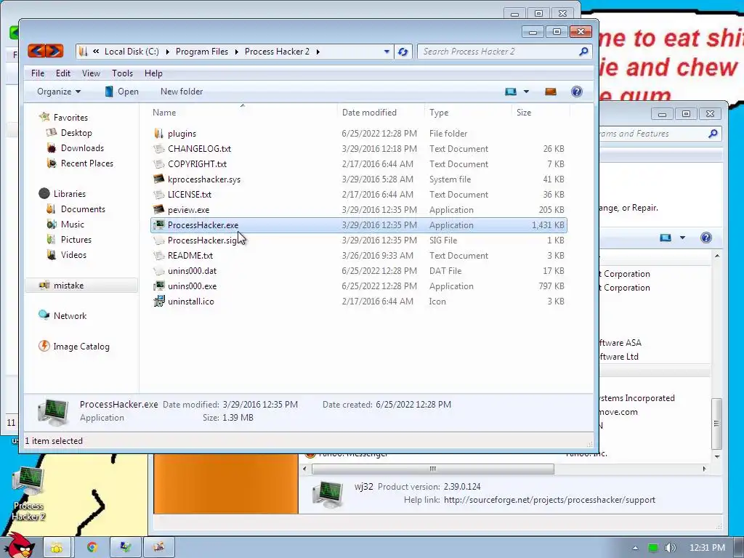Click the taskbar clock 12:31 PM
Viewport: 744px width, 558px height.
click(707, 548)
